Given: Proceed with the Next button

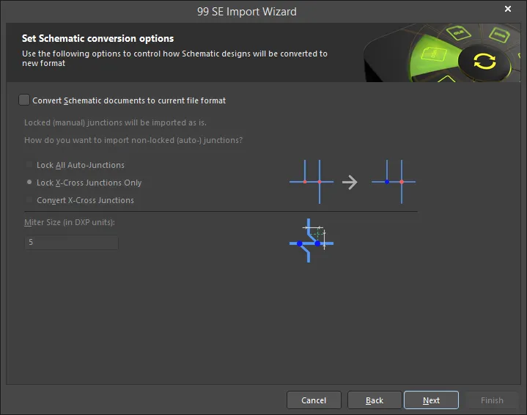Looking at the screenshot, I should 431,400.
